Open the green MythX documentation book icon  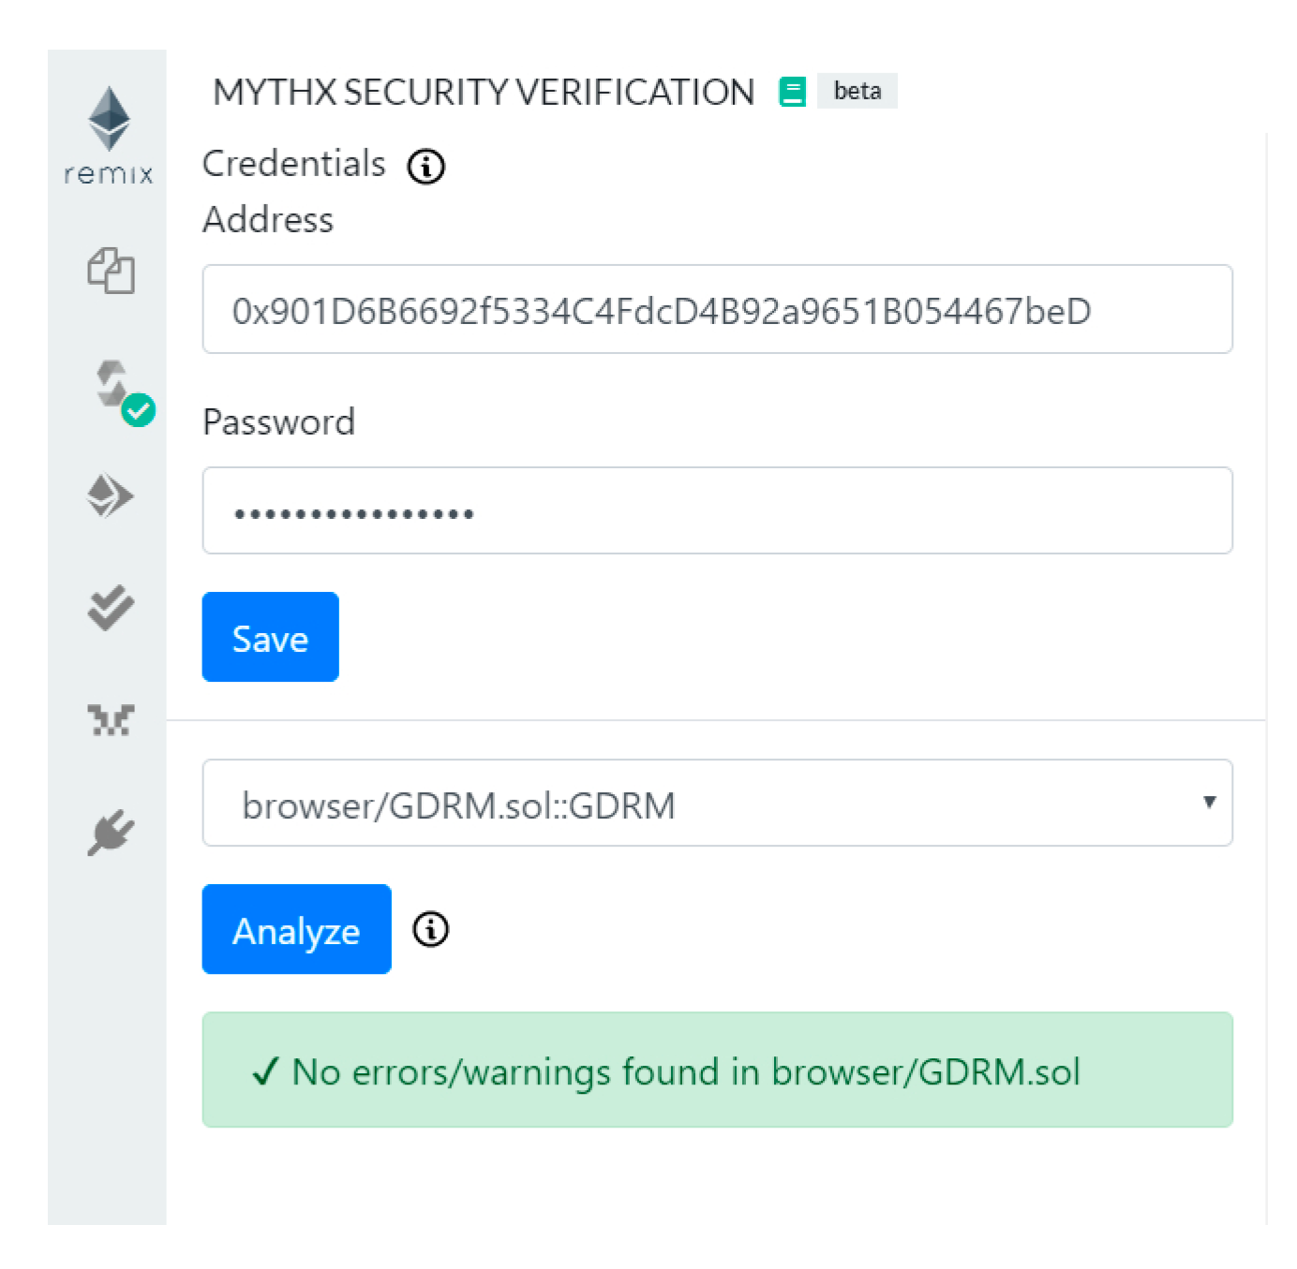coord(792,92)
